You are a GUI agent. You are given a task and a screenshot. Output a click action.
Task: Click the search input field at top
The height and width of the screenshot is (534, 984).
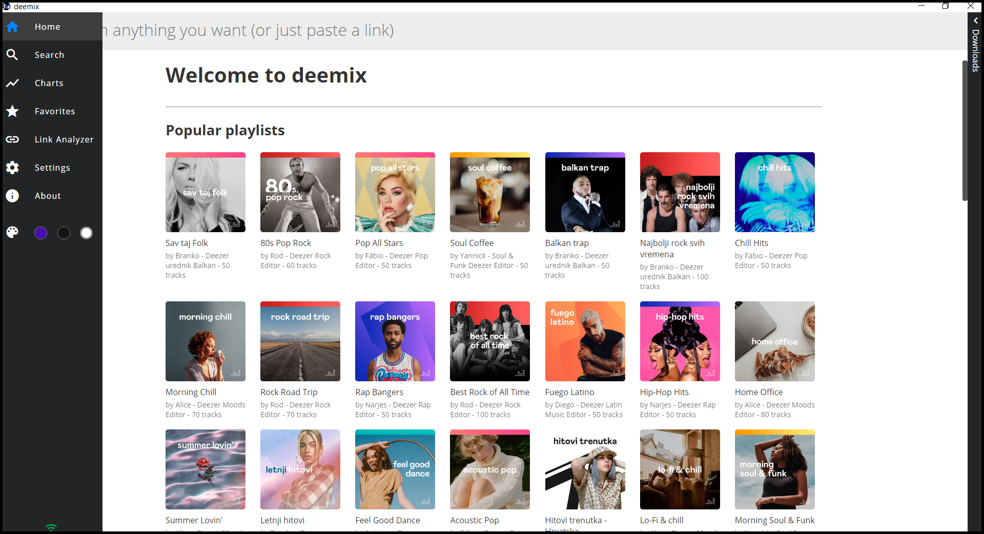point(535,31)
